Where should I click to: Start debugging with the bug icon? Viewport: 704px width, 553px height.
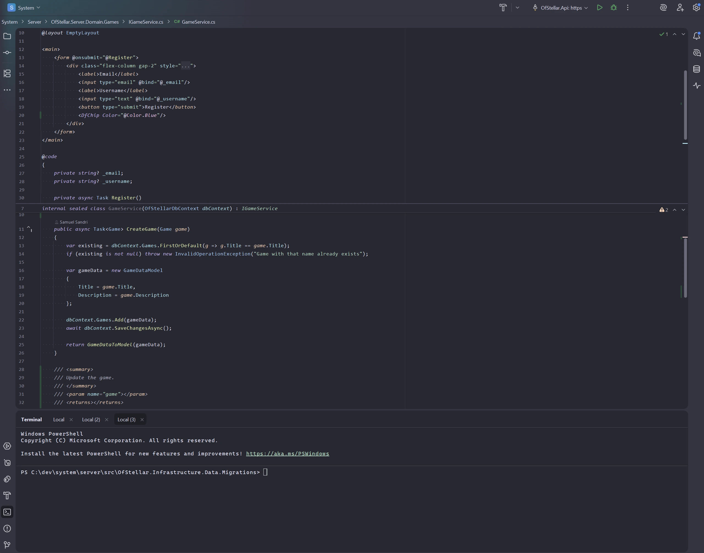(613, 7)
